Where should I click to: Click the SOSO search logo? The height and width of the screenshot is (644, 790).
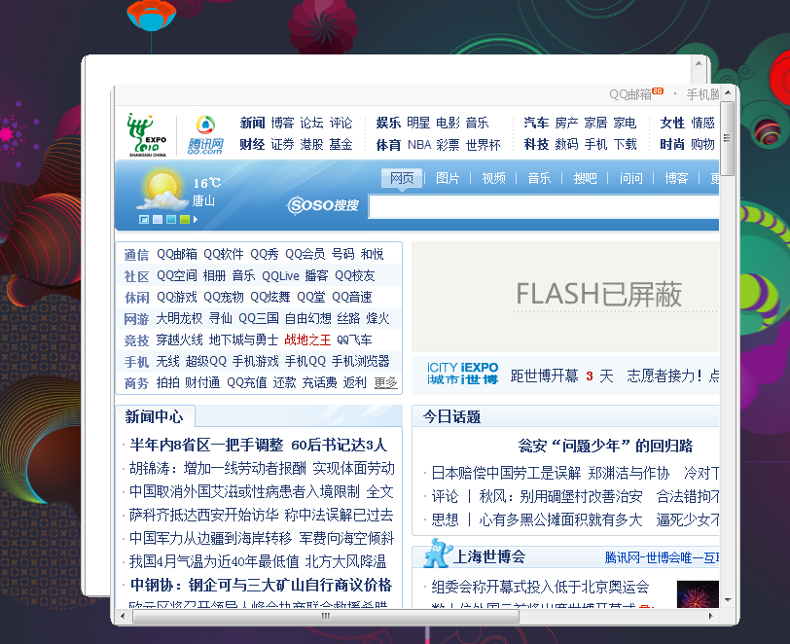pyautogui.click(x=323, y=205)
